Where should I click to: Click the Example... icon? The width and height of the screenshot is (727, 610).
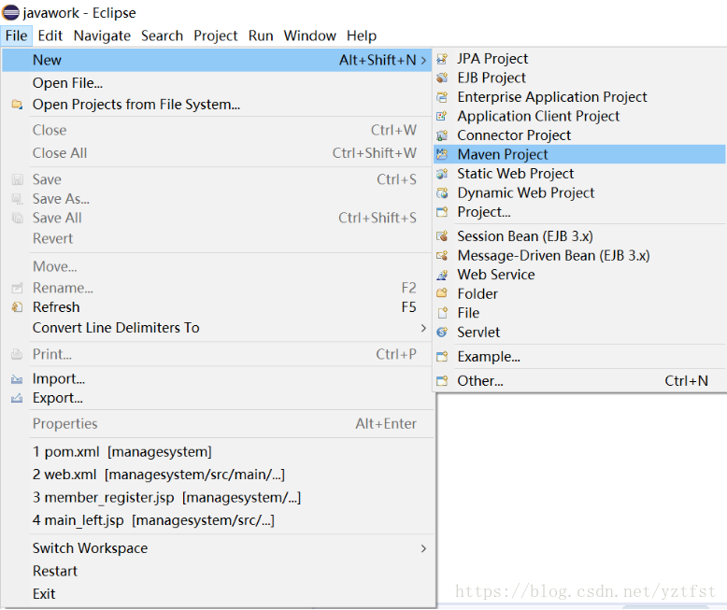coord(442,357)
